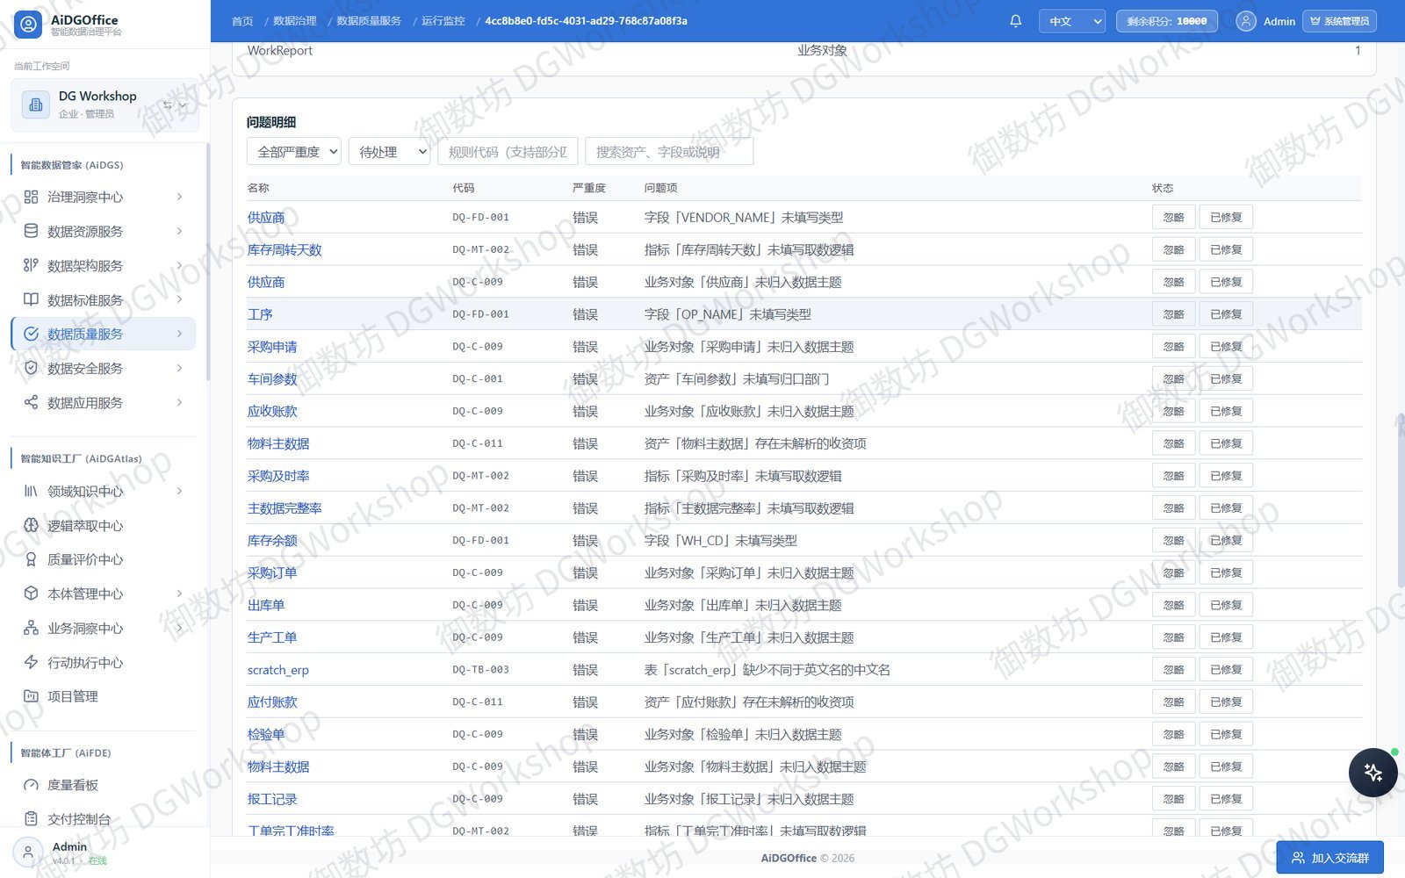The image size is (1405, 878).
Task: Click the 数据质量服务 check-circle icon
Action: click(31, 334)
